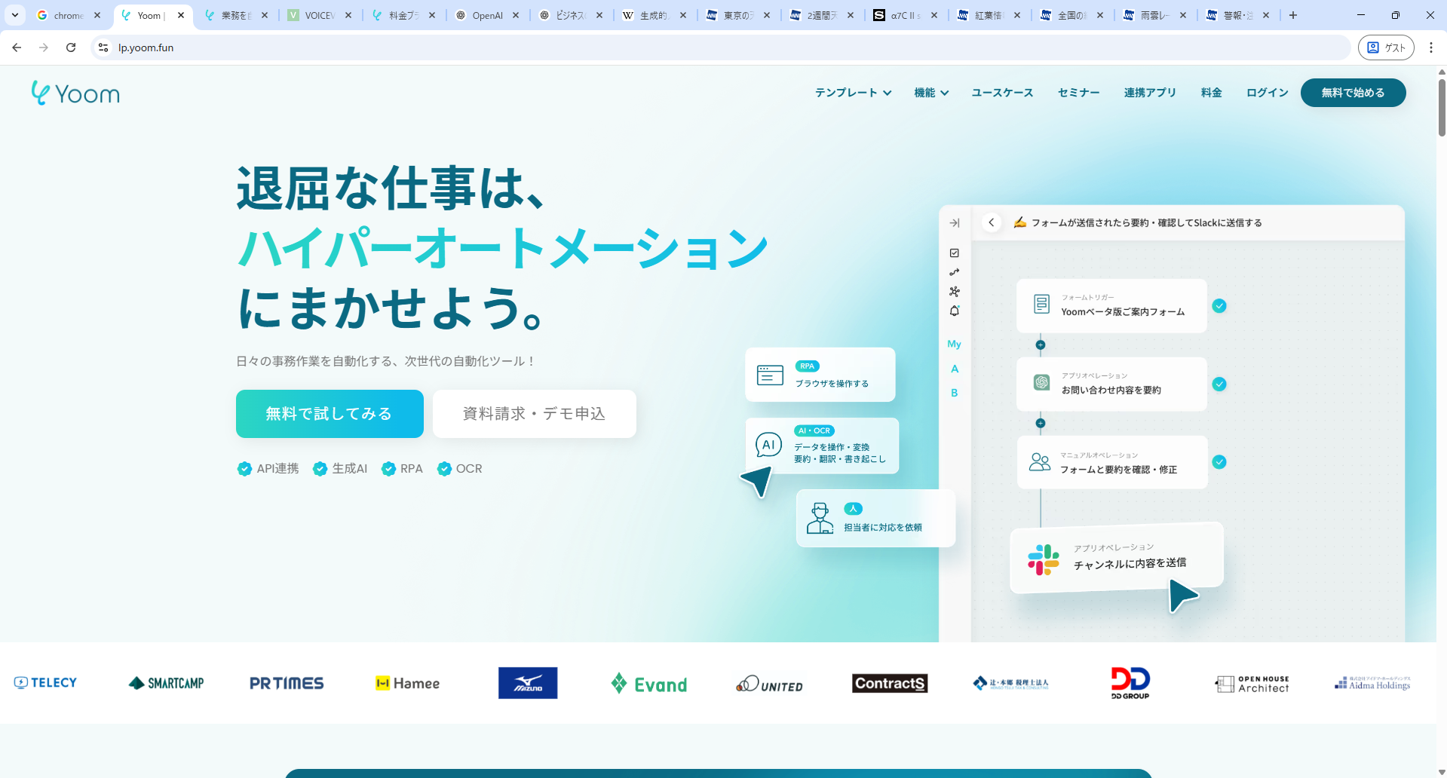The image size is (1447, 778).
Task: Click the 資料請求・デモ申込 button
Action: 534,414
